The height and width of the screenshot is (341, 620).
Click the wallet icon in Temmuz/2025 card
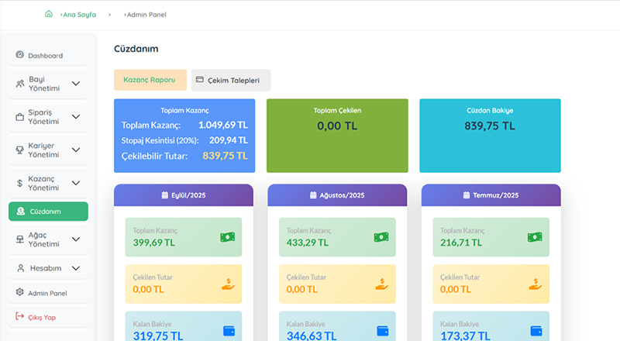pos(536,330)
